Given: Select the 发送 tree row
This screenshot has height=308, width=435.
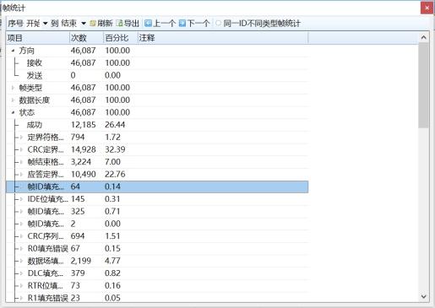Looking at the screenshot, I should click(157, 75).
